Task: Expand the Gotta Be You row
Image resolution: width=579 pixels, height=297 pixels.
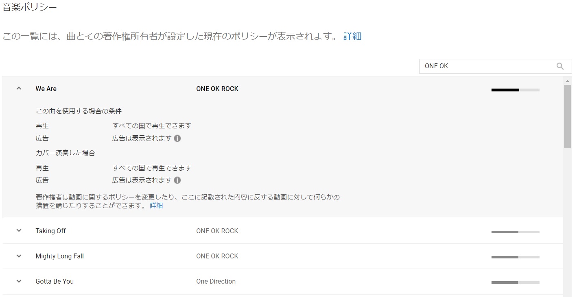Action: tap(19, 281)
